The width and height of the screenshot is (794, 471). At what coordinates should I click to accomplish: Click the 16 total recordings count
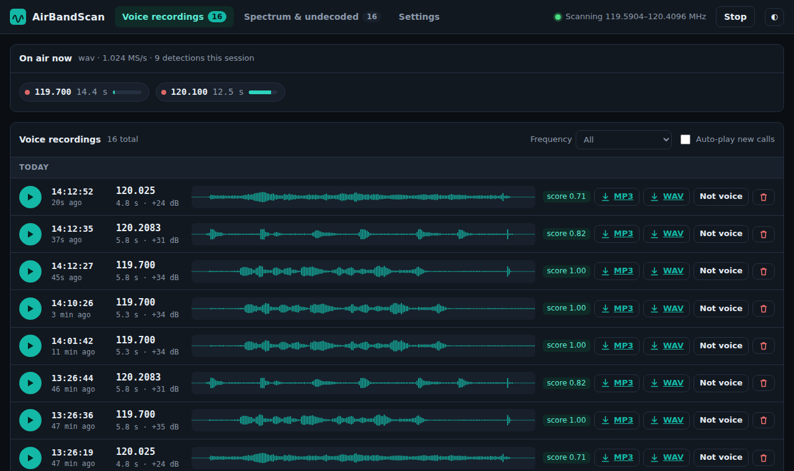[123, 139]
